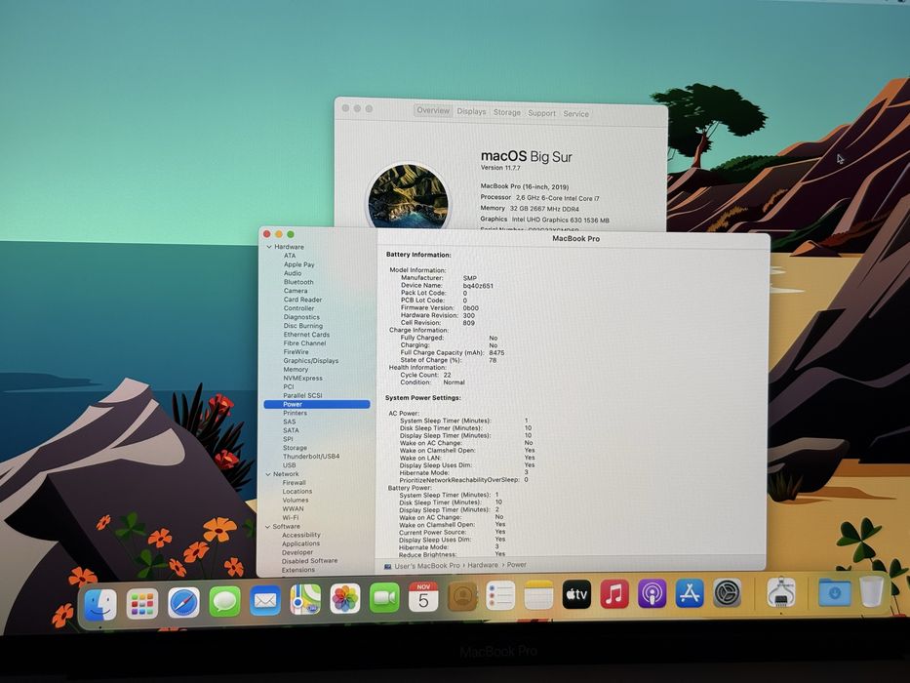
Task: Select Printers in the sidebar
Action: tap(295, 413)
